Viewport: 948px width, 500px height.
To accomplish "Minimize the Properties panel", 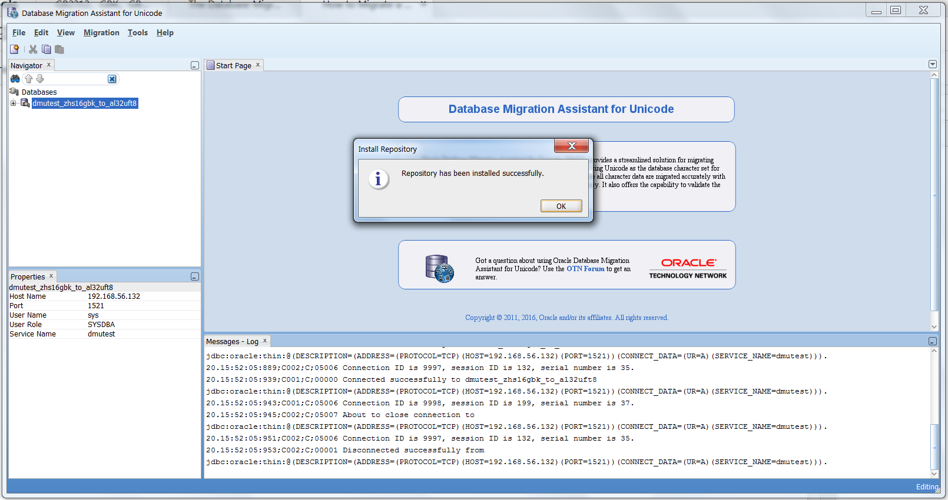I will pos(195,276).
